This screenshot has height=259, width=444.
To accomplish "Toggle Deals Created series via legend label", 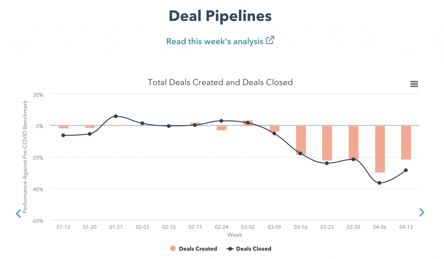I will 198,249.
